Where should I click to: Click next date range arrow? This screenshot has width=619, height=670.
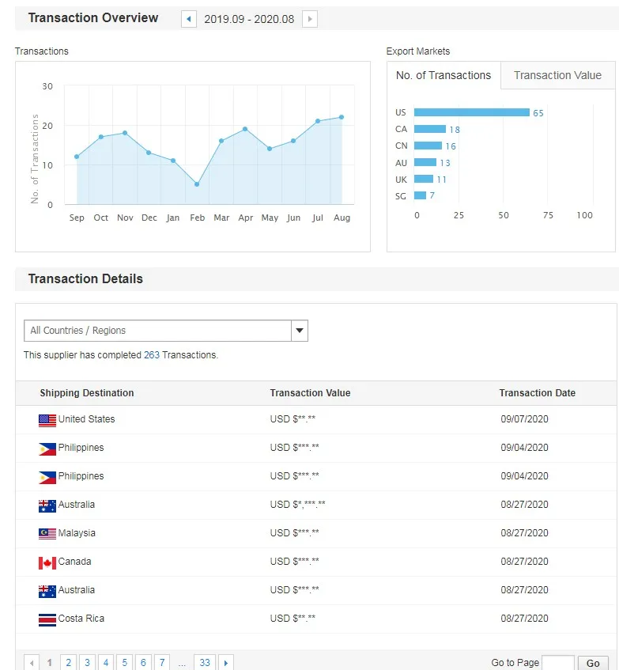click(310, 19)
